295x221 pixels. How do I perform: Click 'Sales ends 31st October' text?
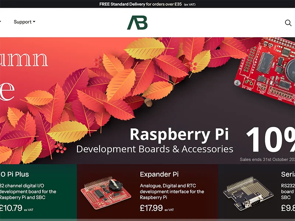tap(267, 159)
